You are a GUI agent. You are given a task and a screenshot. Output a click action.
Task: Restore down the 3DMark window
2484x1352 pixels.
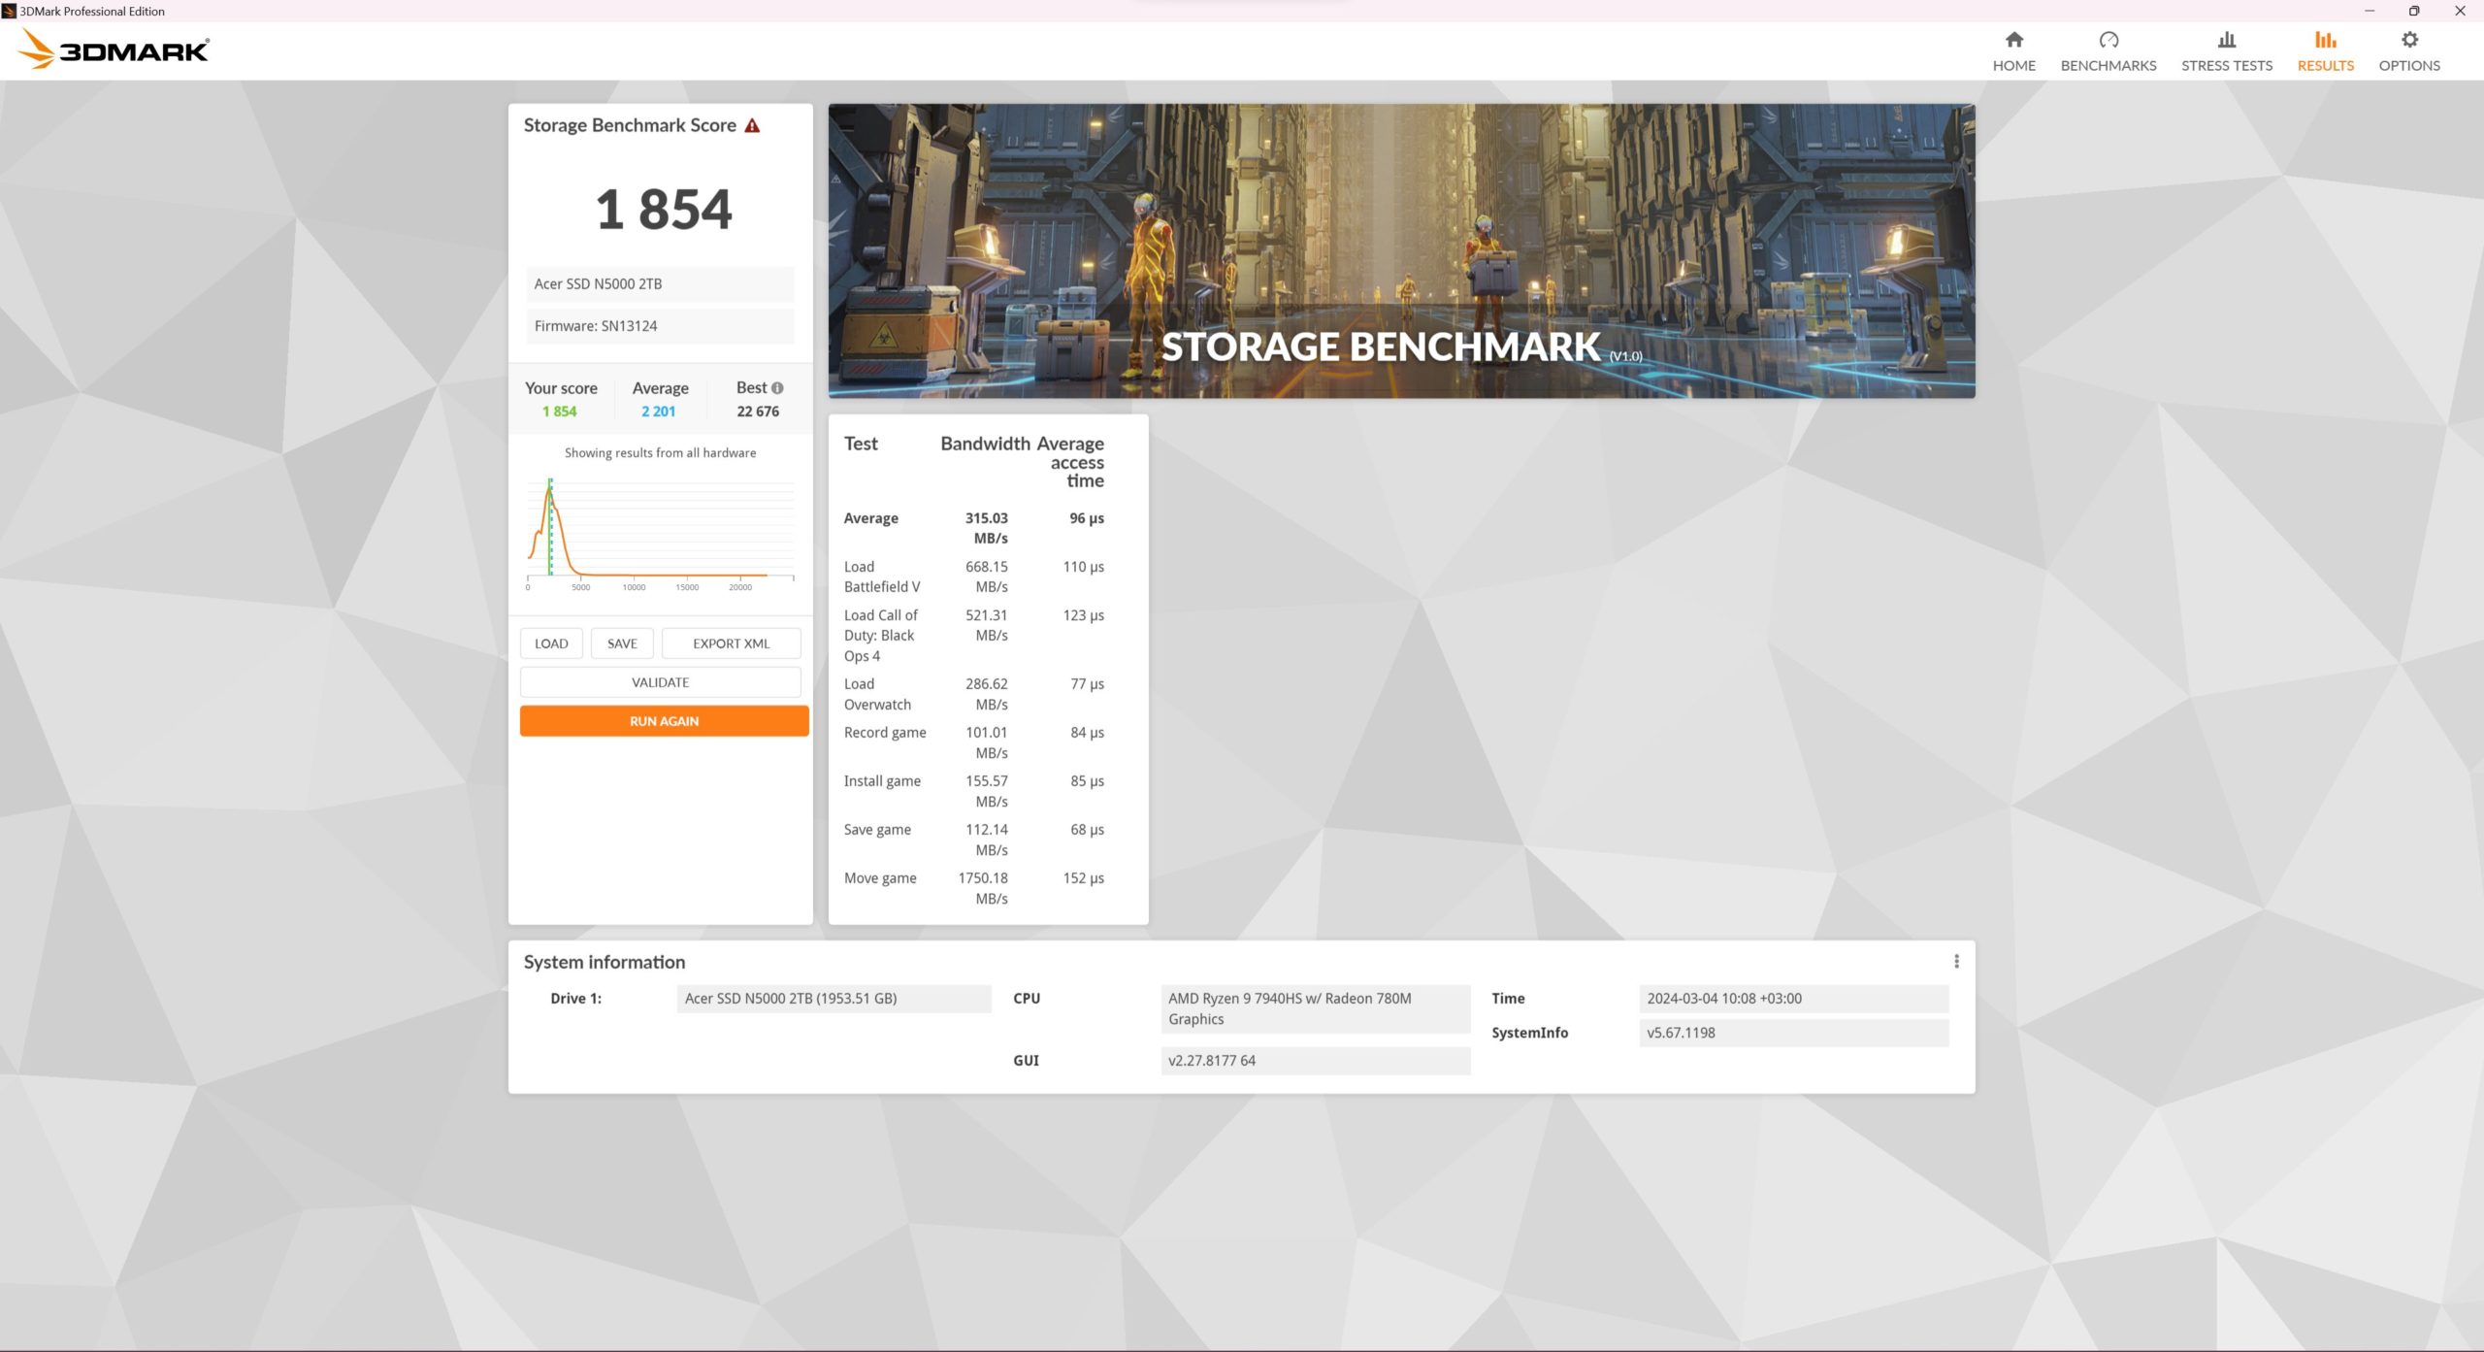pyautogui.click(x=2414, y=11)
